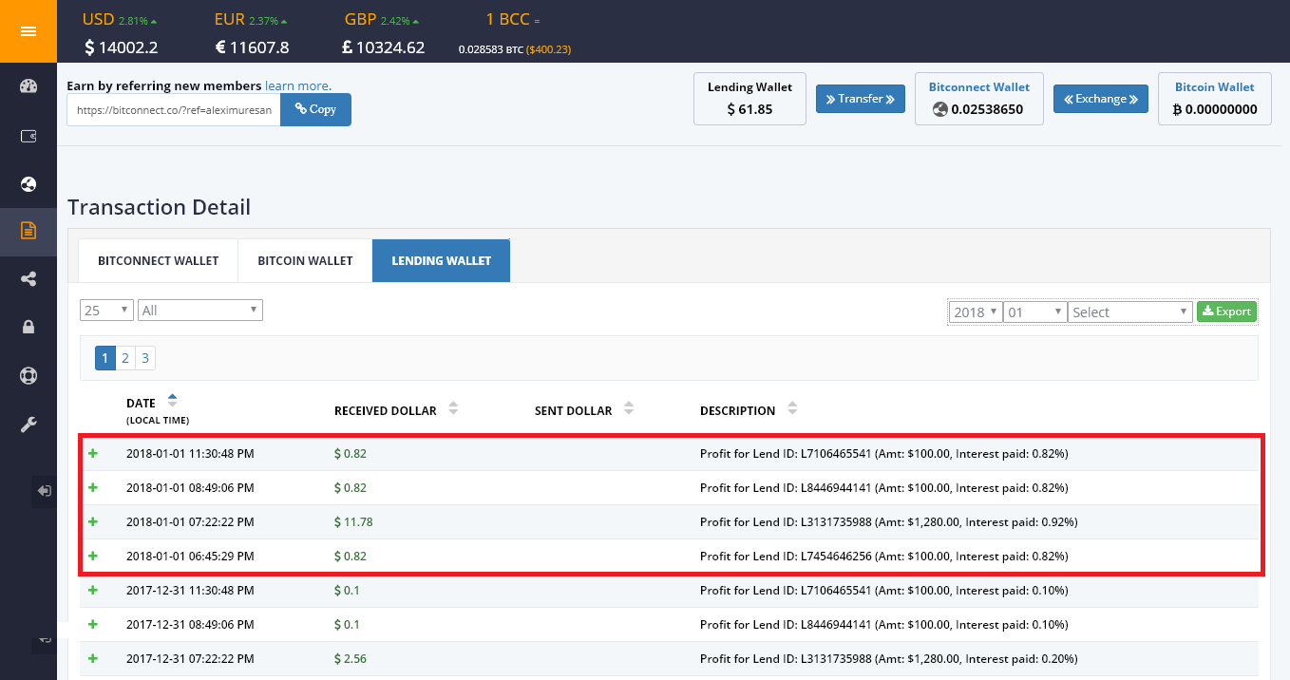Viewport: 1290px width, 680px height.
Task: Open the share/referral sidebar icon
Action: (x=28, y=279)
